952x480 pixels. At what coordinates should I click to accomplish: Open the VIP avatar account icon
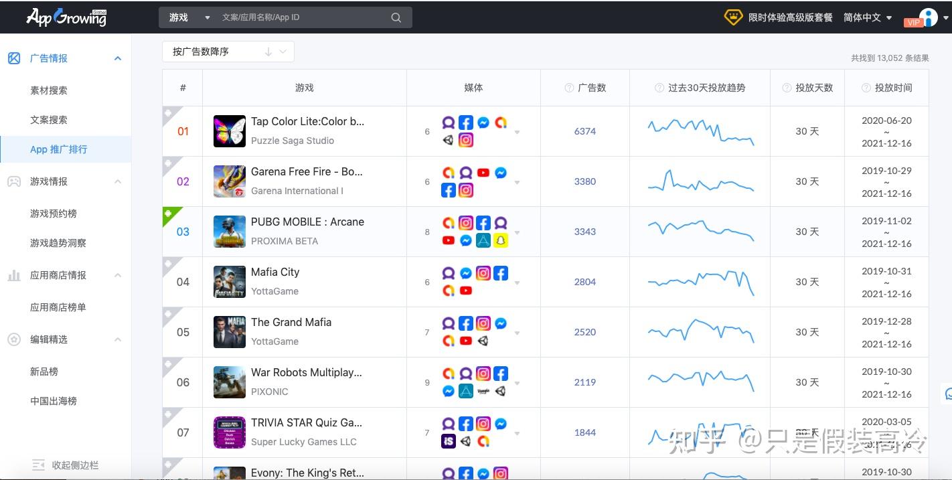[x=927, y=16]
